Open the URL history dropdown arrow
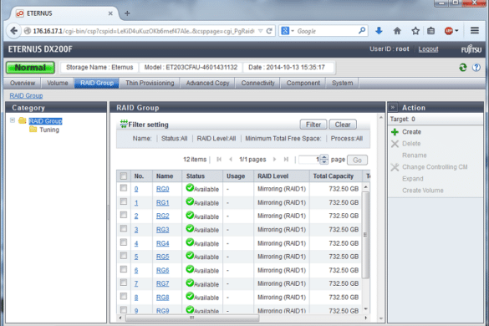The width and height of the screenshot is (489, 326). click(261, 31)
